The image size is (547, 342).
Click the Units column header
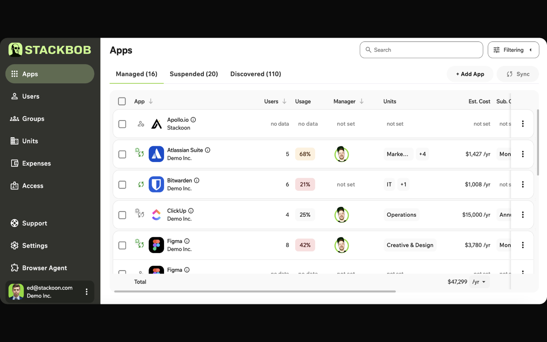[x=390, y=101]
